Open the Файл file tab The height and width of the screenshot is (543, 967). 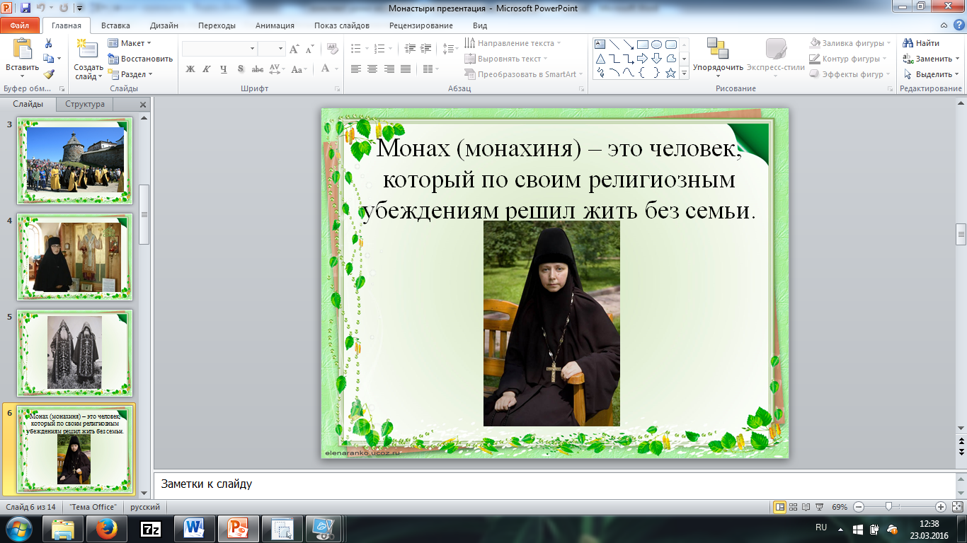20,25
